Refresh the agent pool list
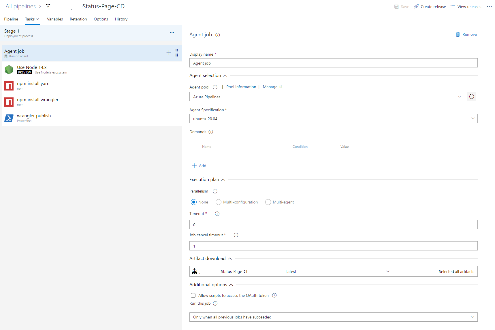 coord(472,97)
